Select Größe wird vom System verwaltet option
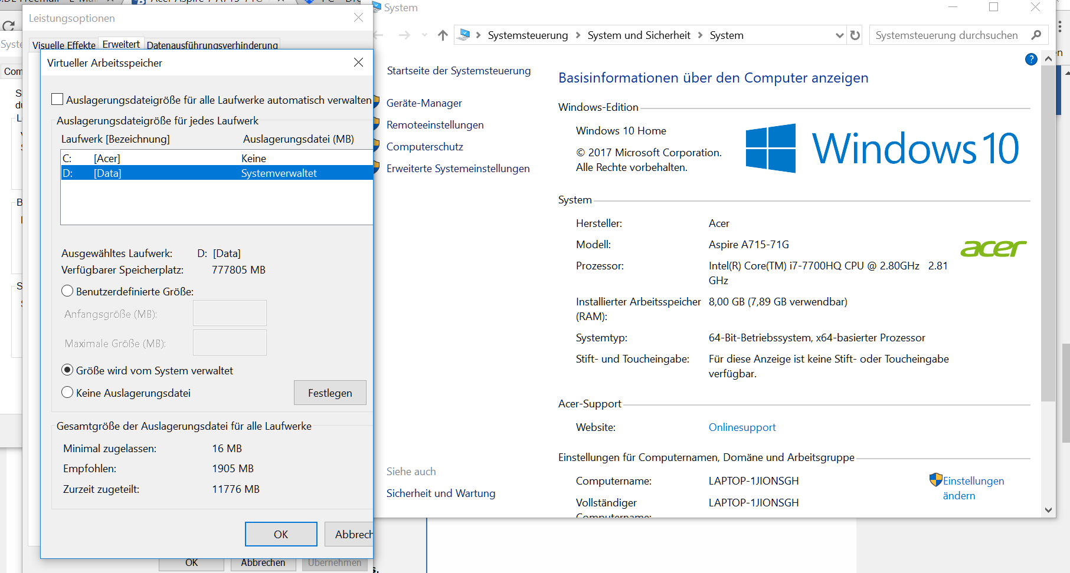The width and height of the screenshot is (1070, 573). coord(67,370)
